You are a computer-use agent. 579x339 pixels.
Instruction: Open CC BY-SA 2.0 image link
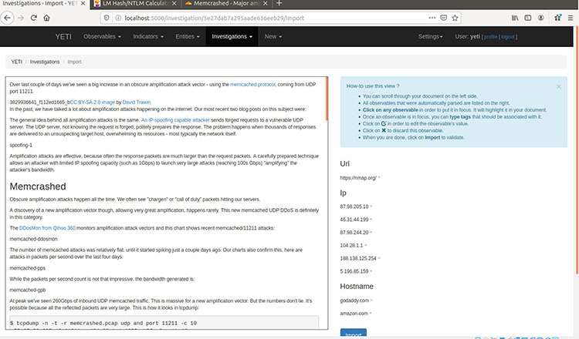click(x=93, y=102)
